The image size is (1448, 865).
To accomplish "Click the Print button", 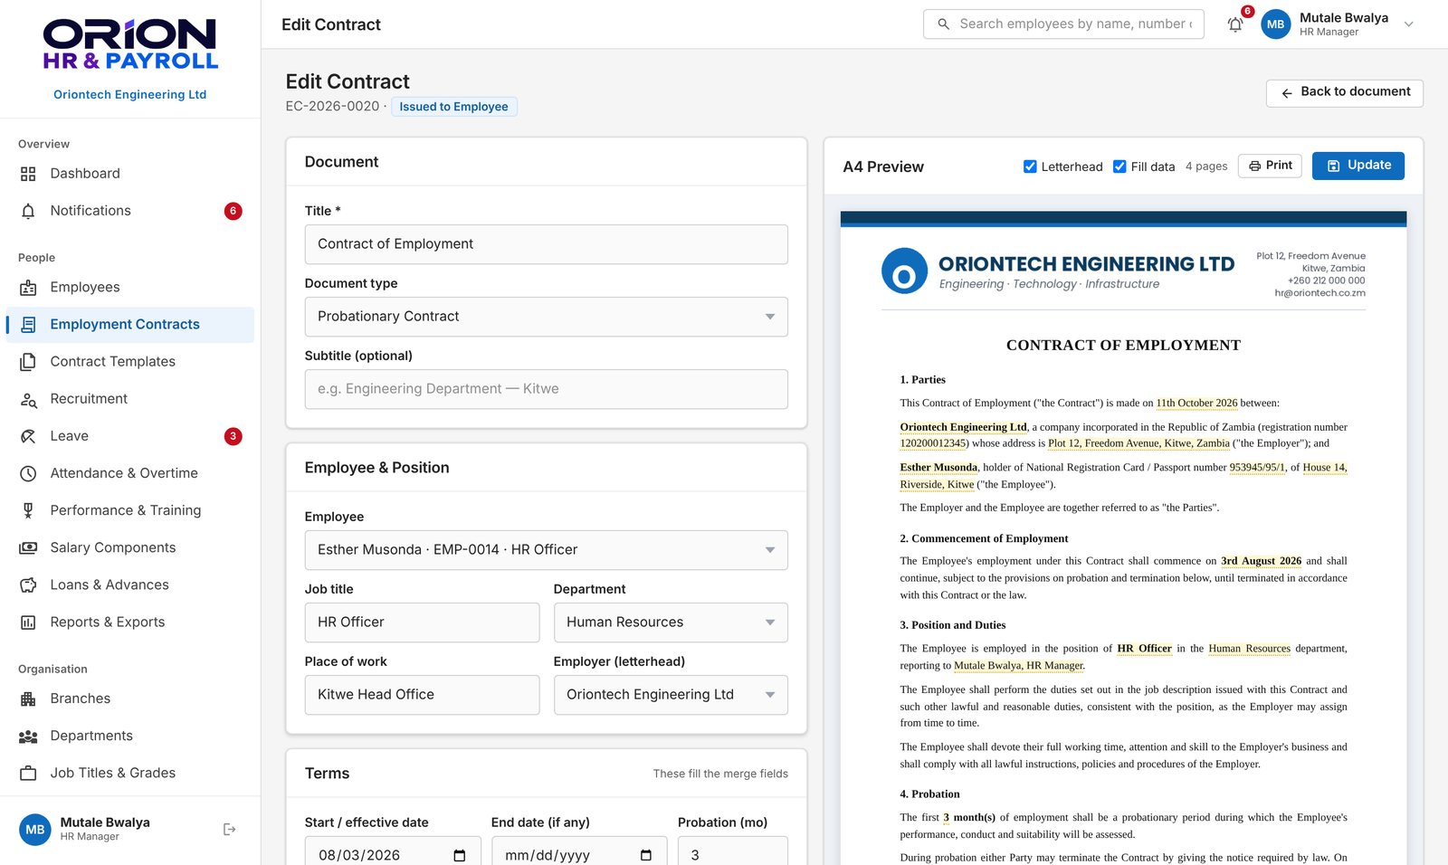I will point(1270,166).
